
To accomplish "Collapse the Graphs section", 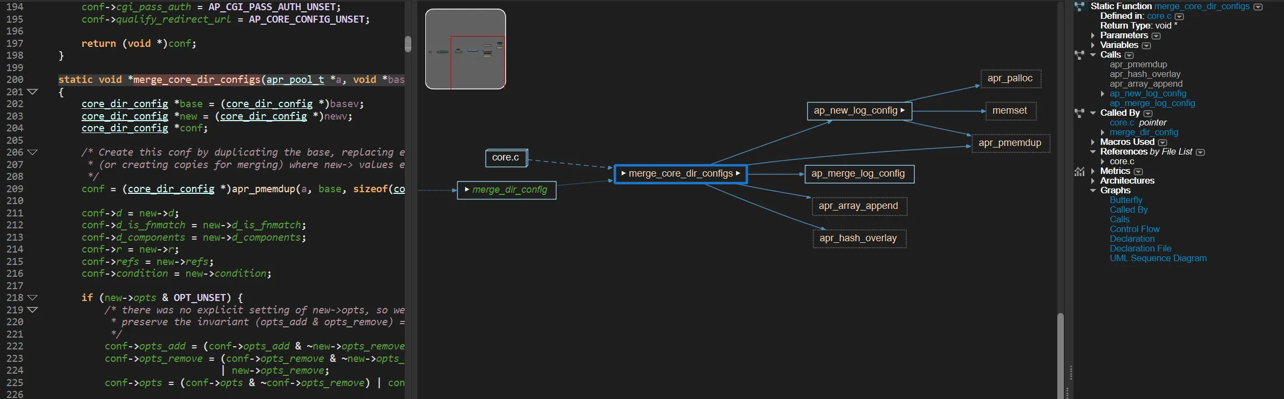I will point(1093,191).
